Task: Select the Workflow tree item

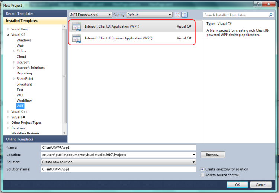Action: click(24, 101)
